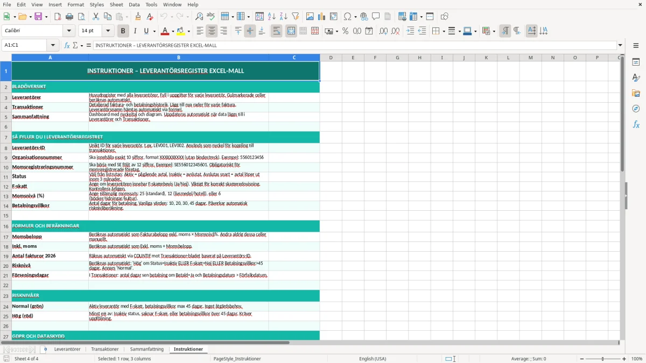
Task: Click zoom out minus button
Action: 582,359
